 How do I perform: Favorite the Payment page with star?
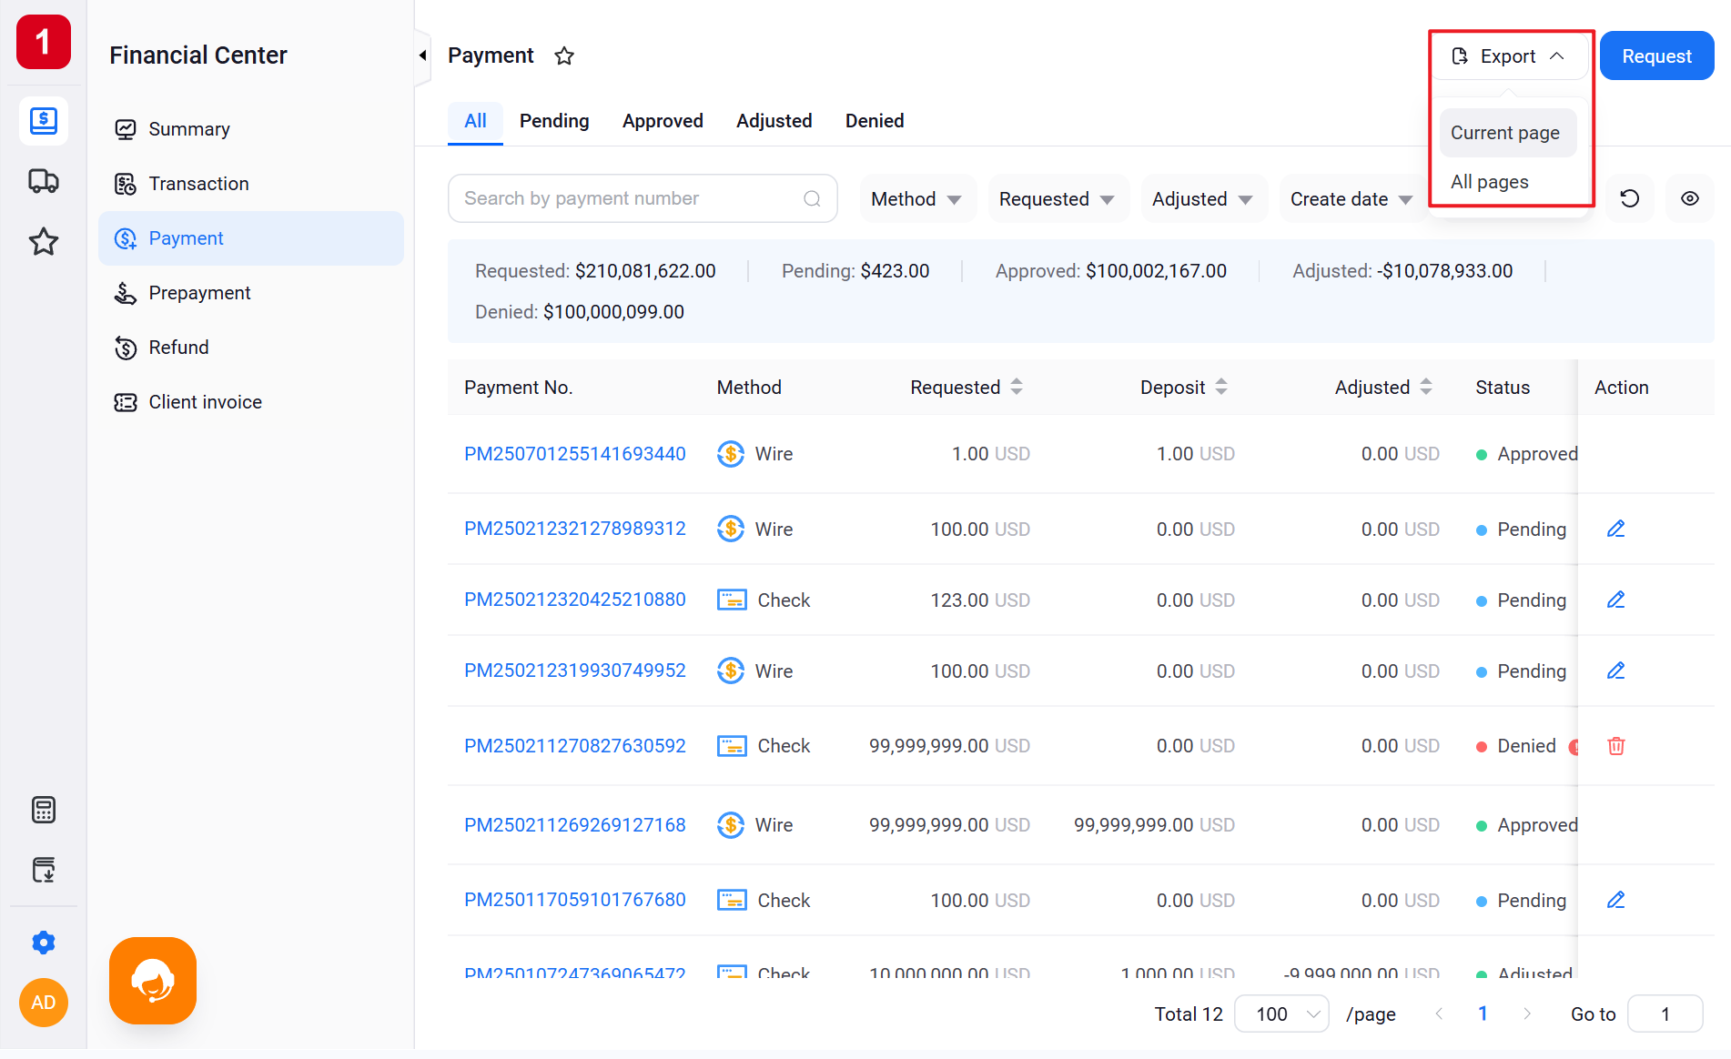pos(564,56)
